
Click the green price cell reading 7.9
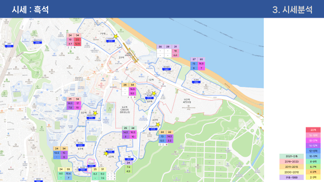point(128,167)
